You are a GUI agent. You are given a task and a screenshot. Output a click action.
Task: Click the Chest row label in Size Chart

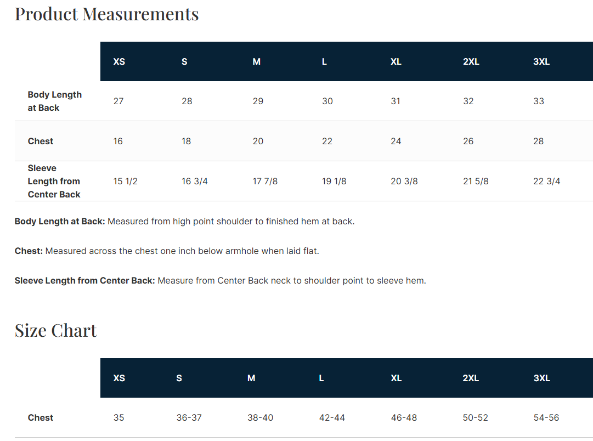pyautogui.click(x=41, y=417)
